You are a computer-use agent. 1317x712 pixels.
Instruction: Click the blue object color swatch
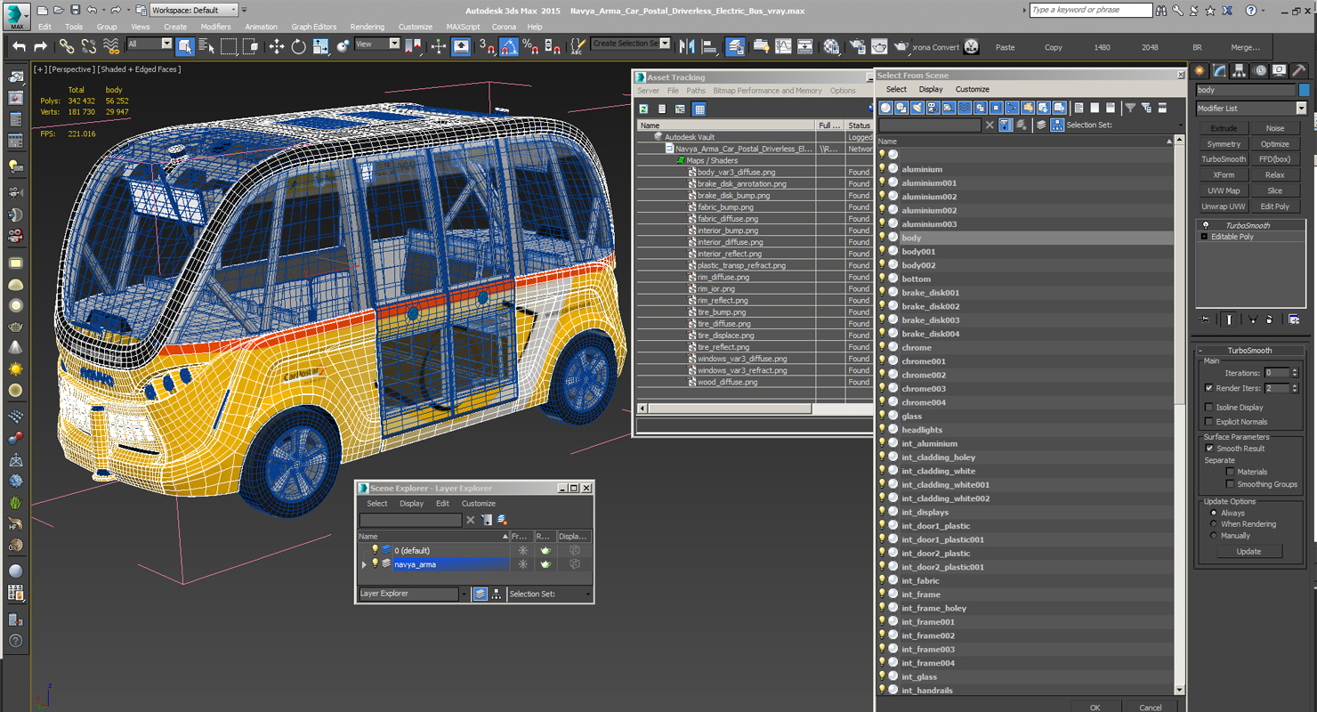point(1305,90)
